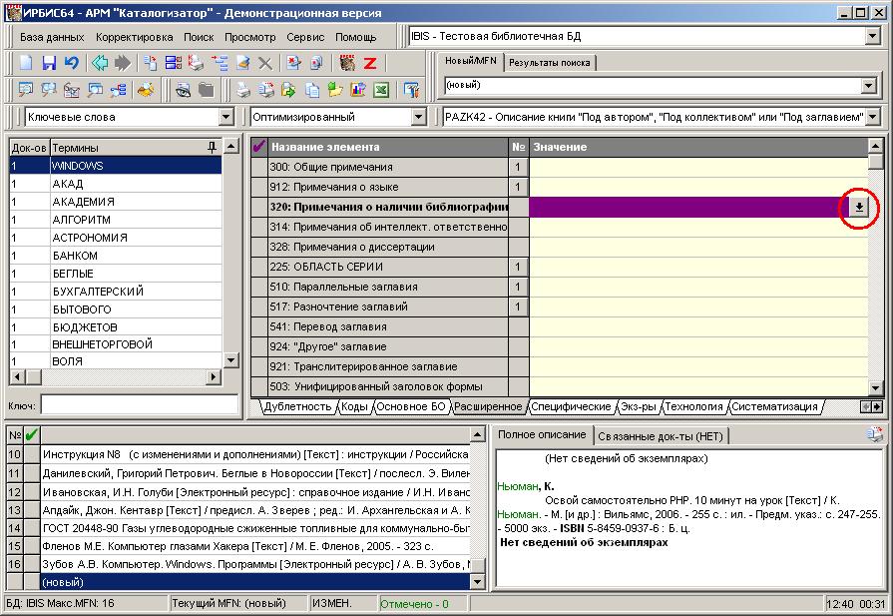This screenshot has width=893, height=616.
Task: Click the Значение column header
Action: click(x=698, y=147)
